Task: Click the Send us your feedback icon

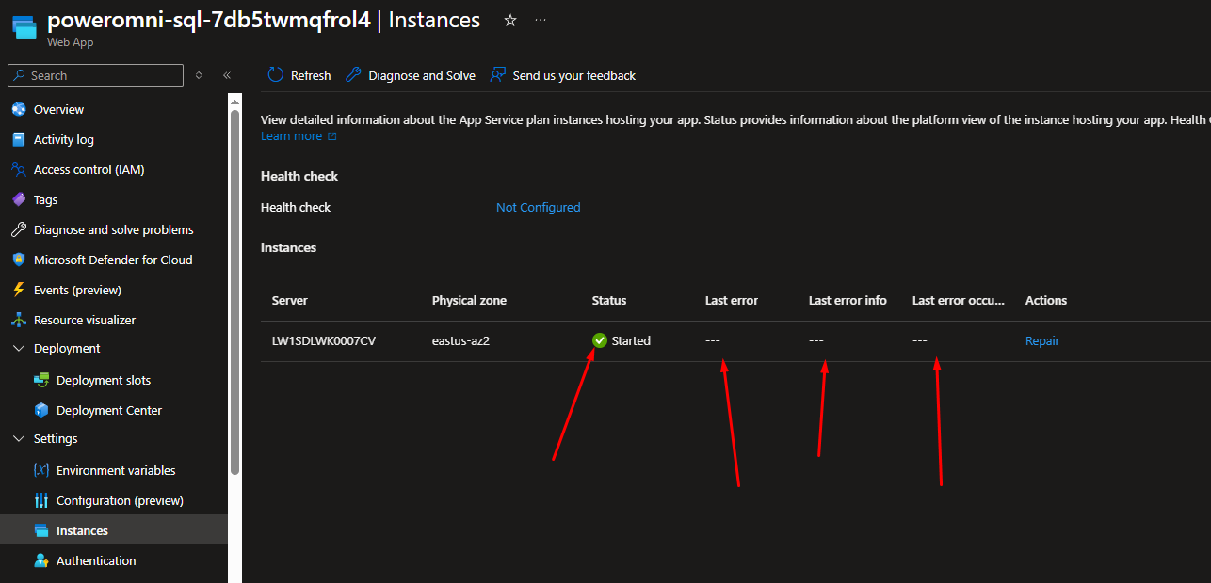Action: [498, 75]
